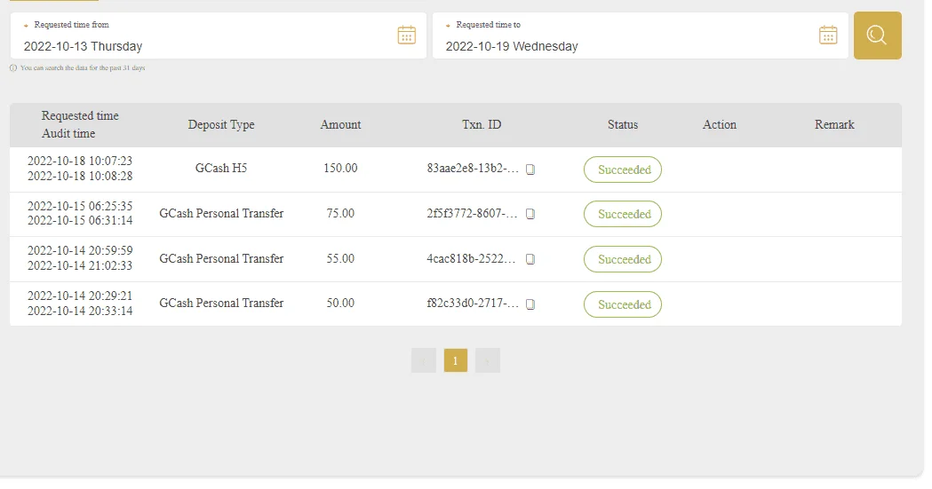Image resolution: width=932 pixels, height=489 pixels.
Task: Click the Requested time column header
Action: pos(80,115)
